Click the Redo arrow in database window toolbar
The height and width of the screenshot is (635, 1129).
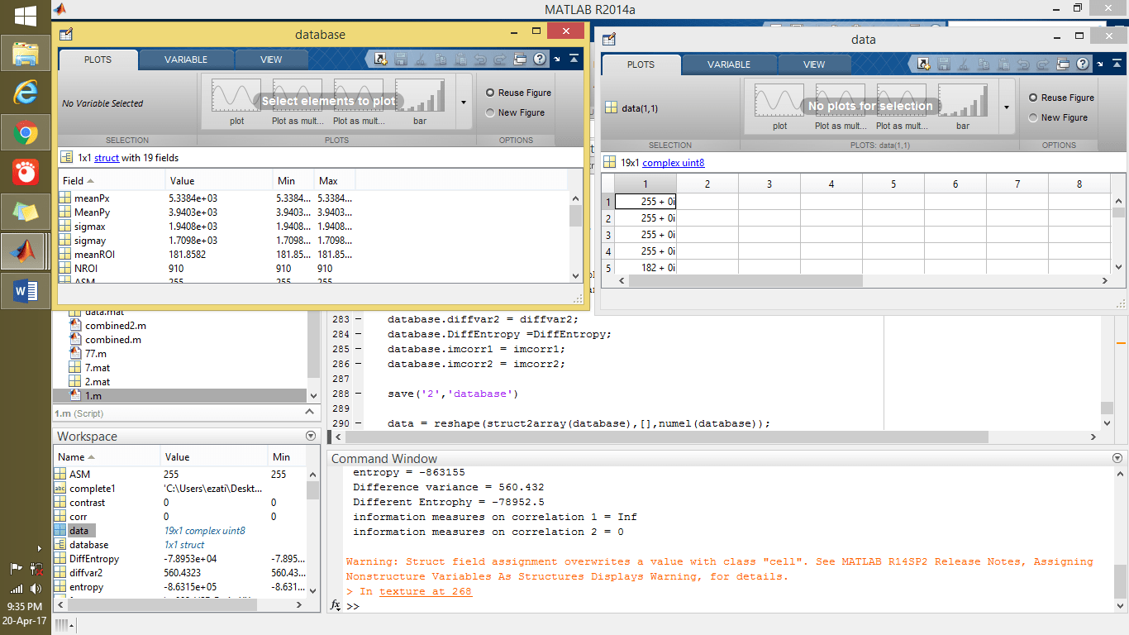[500, 59]
